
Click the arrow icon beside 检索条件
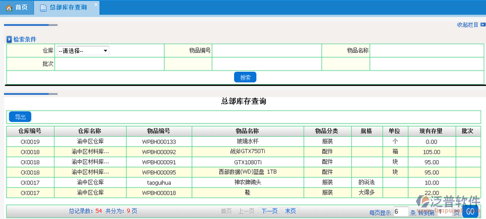9,39
